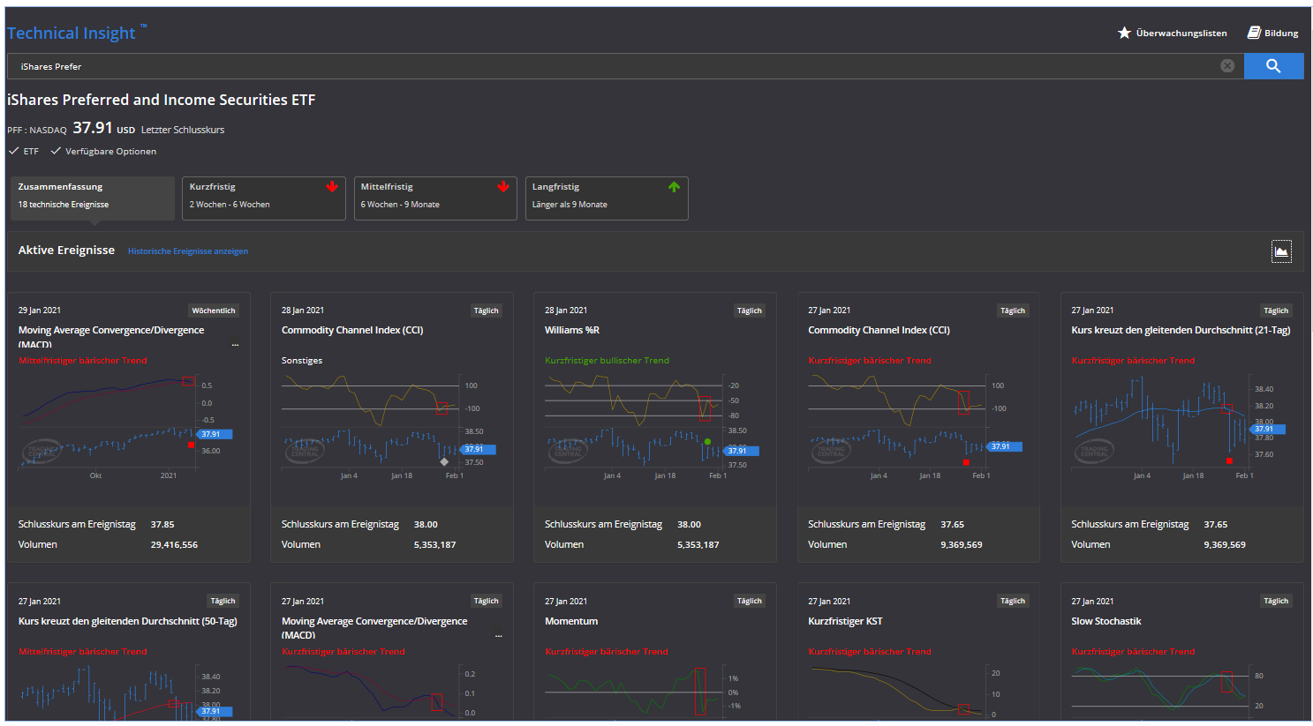Viewport: 1313px width, 726px height.
Task: Click the 29 Jan 2021 date on MACD card
Action: tap(40, 311)
